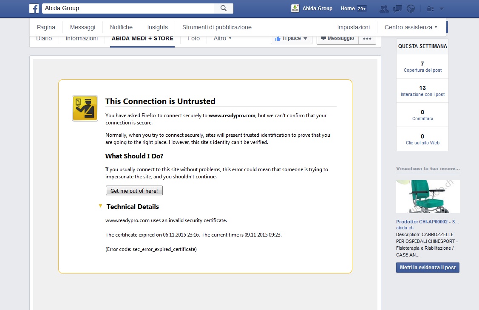Open the globe notifications icon
Viewport: 479px width, 310px height.
coord(411,9)
